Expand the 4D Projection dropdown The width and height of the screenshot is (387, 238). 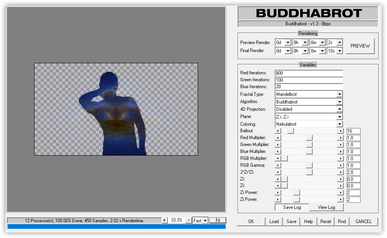[x=339, y=109]
